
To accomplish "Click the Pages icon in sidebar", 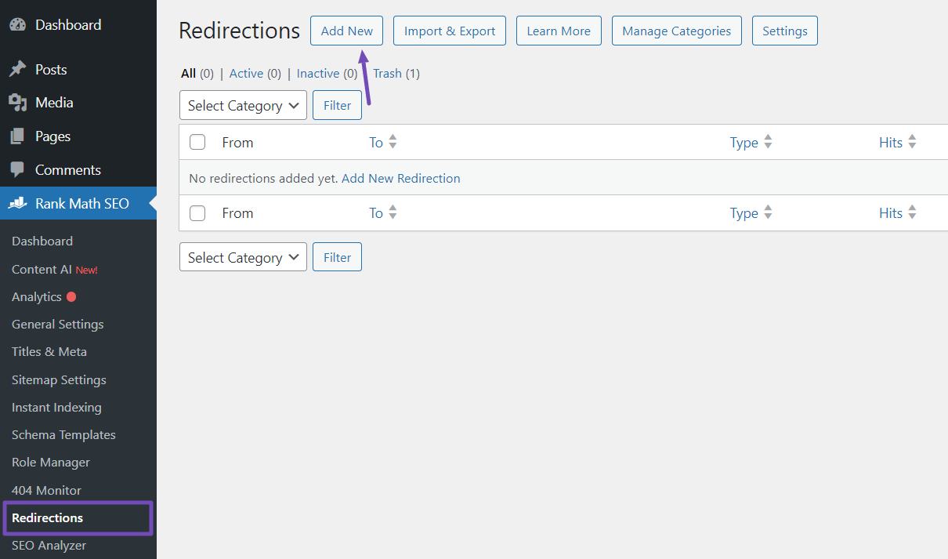I will tap(17, 136).
